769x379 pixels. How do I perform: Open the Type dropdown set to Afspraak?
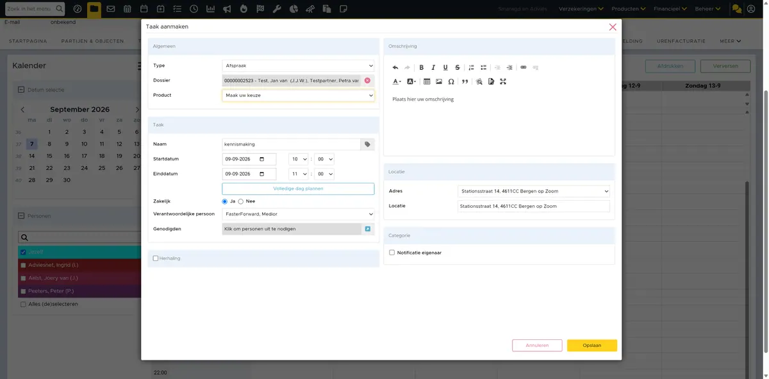pyautogui.click(x=298, y=65)
